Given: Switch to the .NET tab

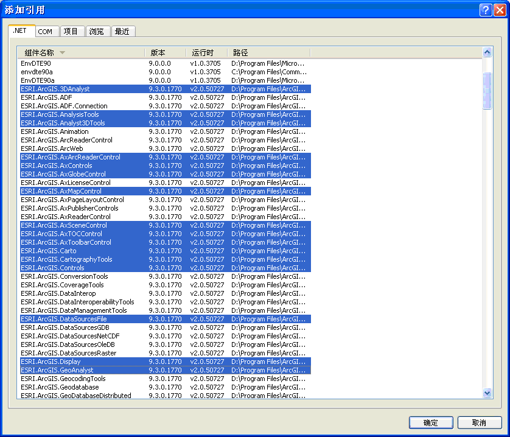Looking at the screenshot, I should (21, 31).
